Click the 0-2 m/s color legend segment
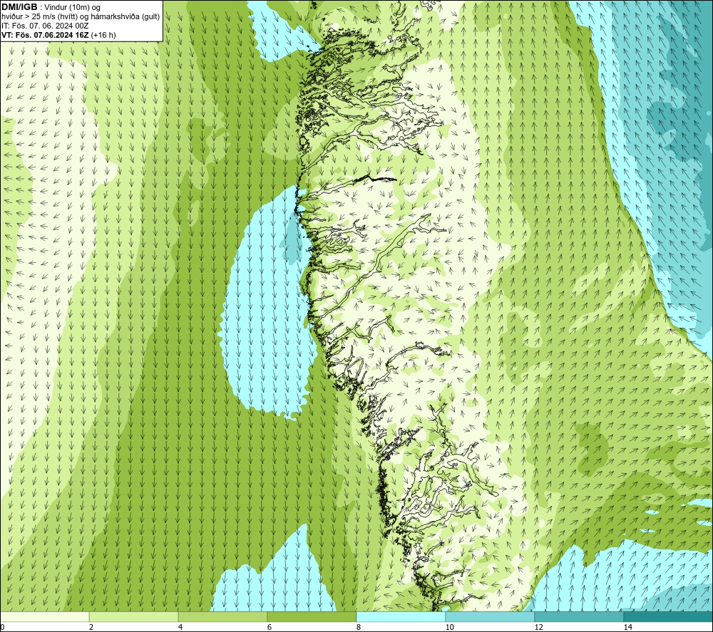Viewport: 713px width, 632px height. pos(44,616)
